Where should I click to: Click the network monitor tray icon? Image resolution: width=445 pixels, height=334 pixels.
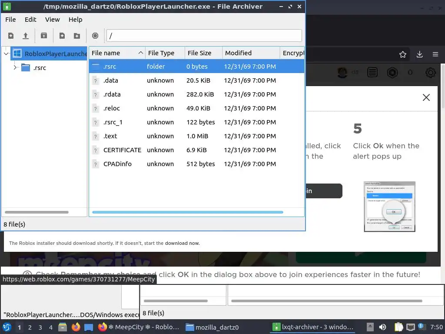point(410,327)
